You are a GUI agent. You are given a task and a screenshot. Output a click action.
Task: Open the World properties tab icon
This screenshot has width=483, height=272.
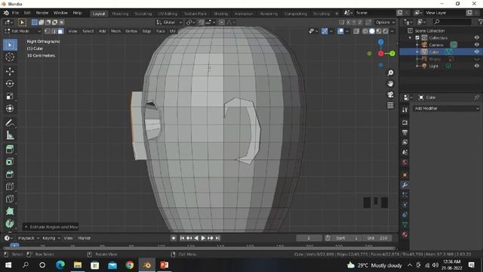pyautogui.click(x=405, y=162)
